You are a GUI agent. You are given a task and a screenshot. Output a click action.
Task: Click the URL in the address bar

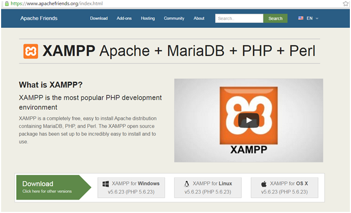(56, 3)
